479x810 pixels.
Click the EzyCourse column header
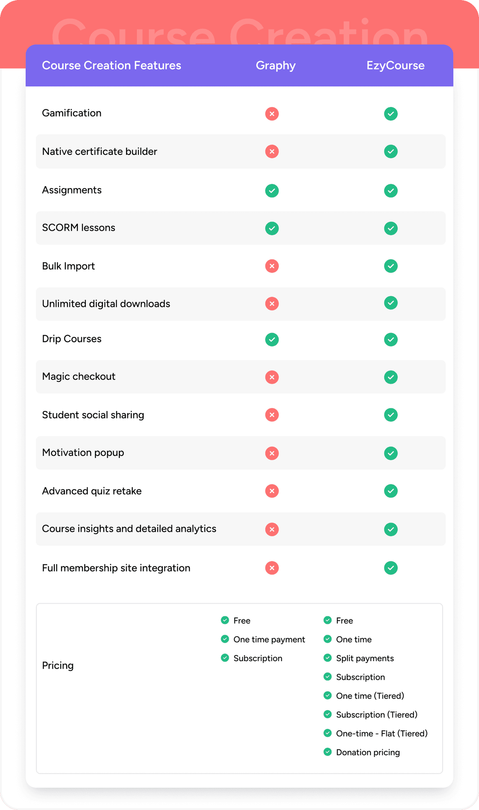click(395, 65)
